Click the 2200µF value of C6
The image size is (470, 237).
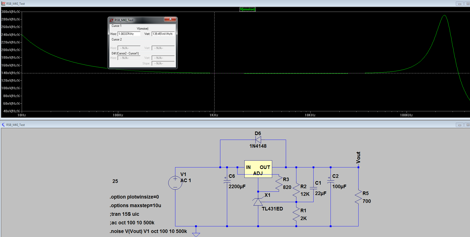237,186
